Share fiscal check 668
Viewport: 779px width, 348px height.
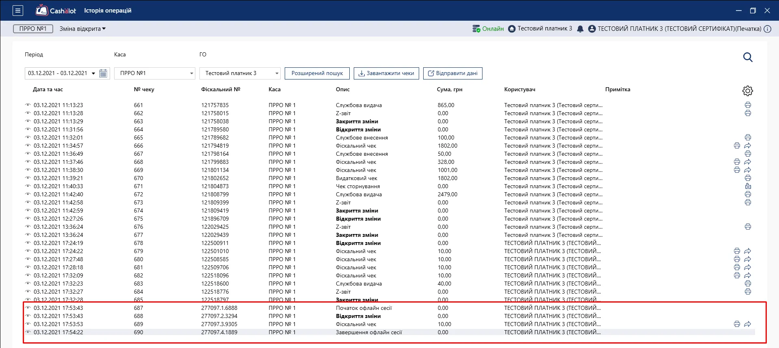(748, 162)
